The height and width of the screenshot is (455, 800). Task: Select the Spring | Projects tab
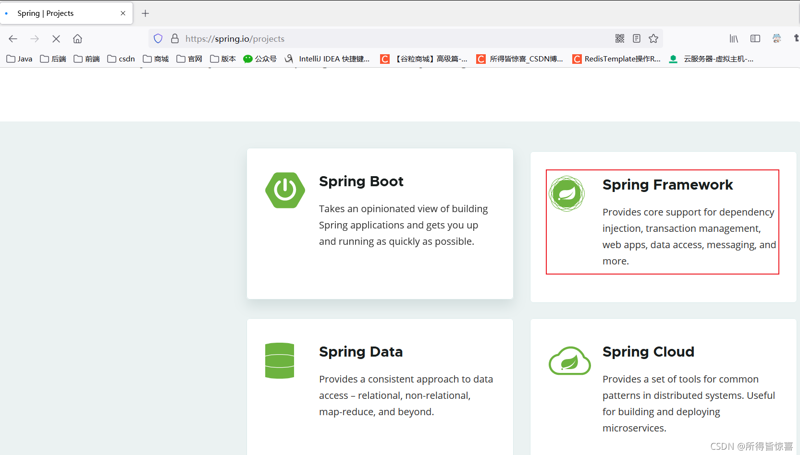66,13
